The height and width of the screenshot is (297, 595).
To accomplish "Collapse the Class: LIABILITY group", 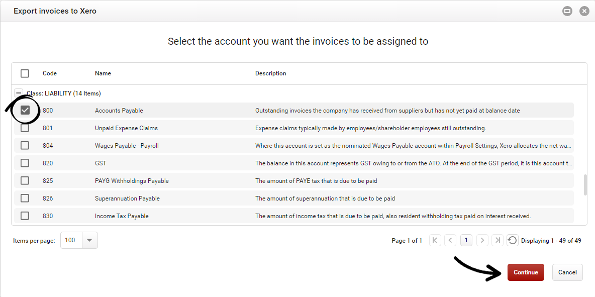I will (18, 93).
